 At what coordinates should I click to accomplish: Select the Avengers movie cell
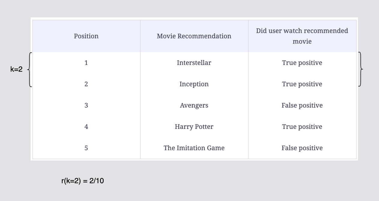[x=194, y=105]
